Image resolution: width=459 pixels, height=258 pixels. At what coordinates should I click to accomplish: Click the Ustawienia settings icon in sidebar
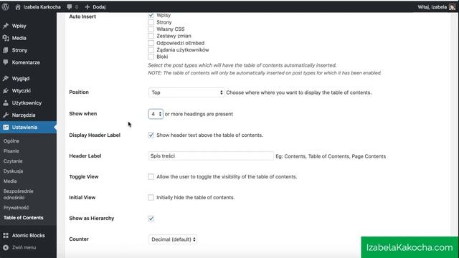[x=6, y=128]
